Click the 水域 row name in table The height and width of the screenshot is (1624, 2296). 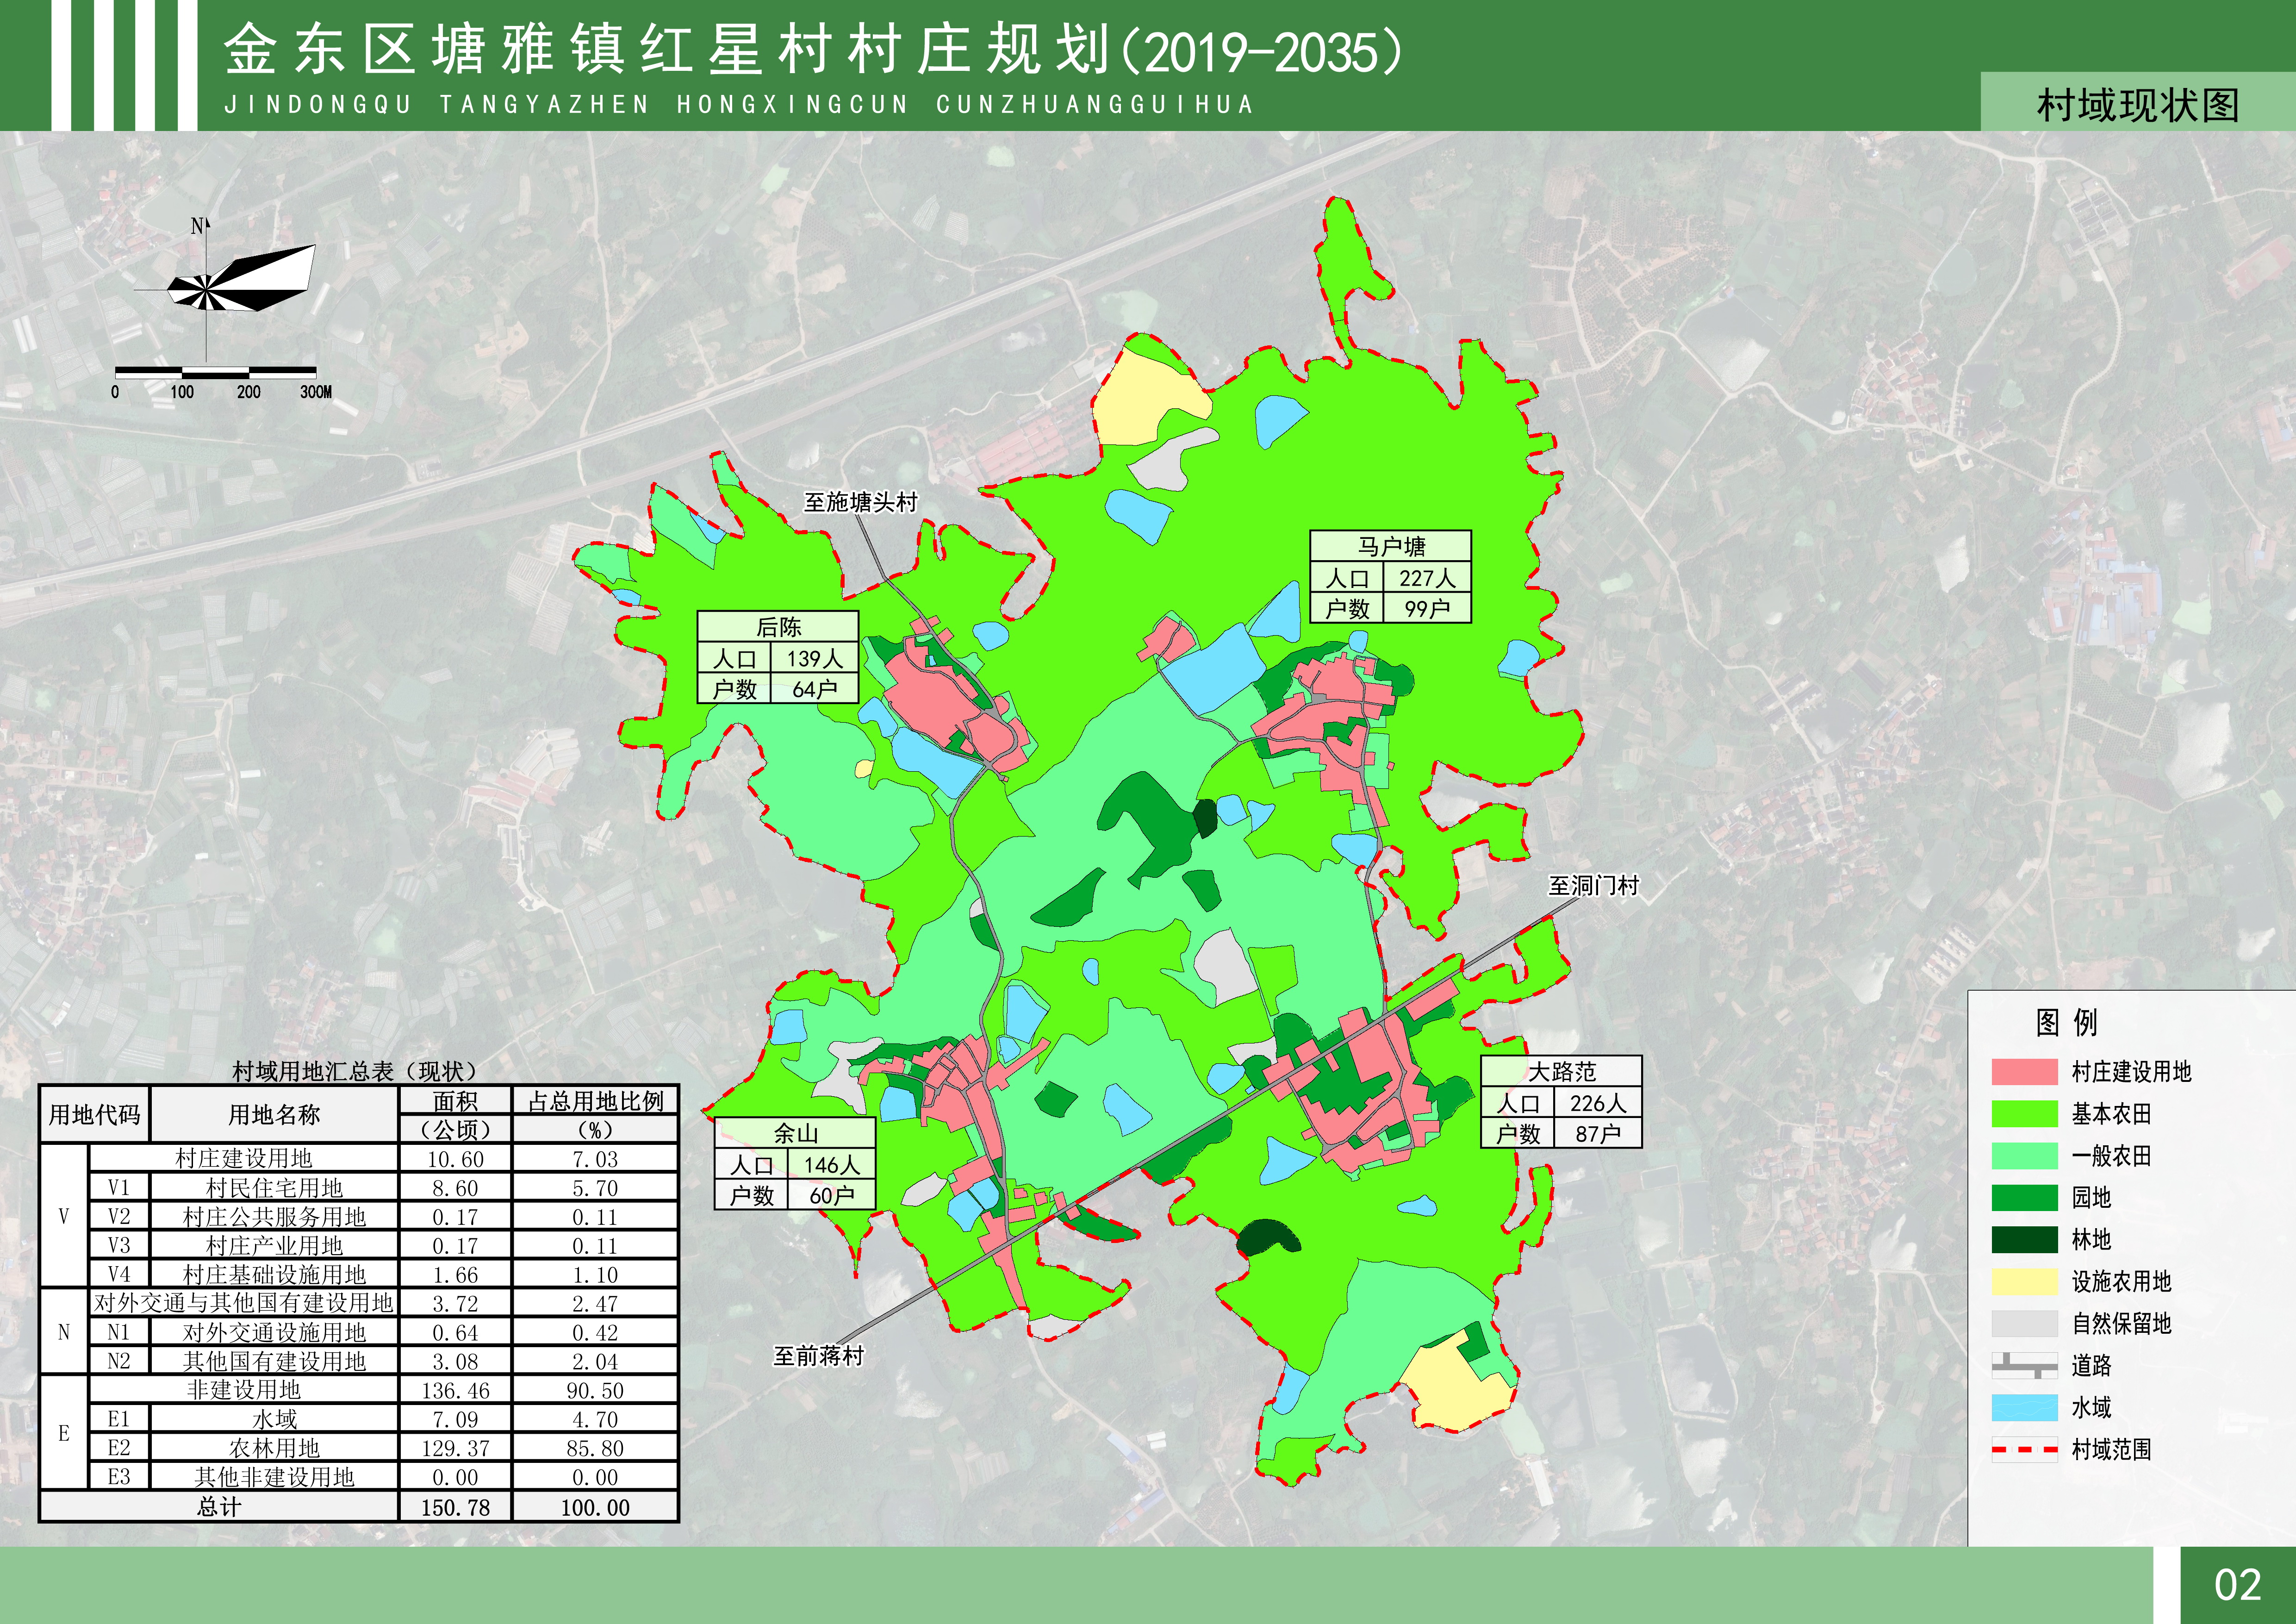coord(274,1419)
